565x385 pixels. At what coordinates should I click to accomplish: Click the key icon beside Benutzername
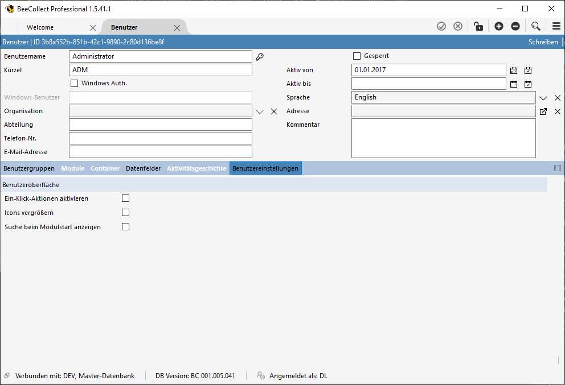click(x=260, y=56)
